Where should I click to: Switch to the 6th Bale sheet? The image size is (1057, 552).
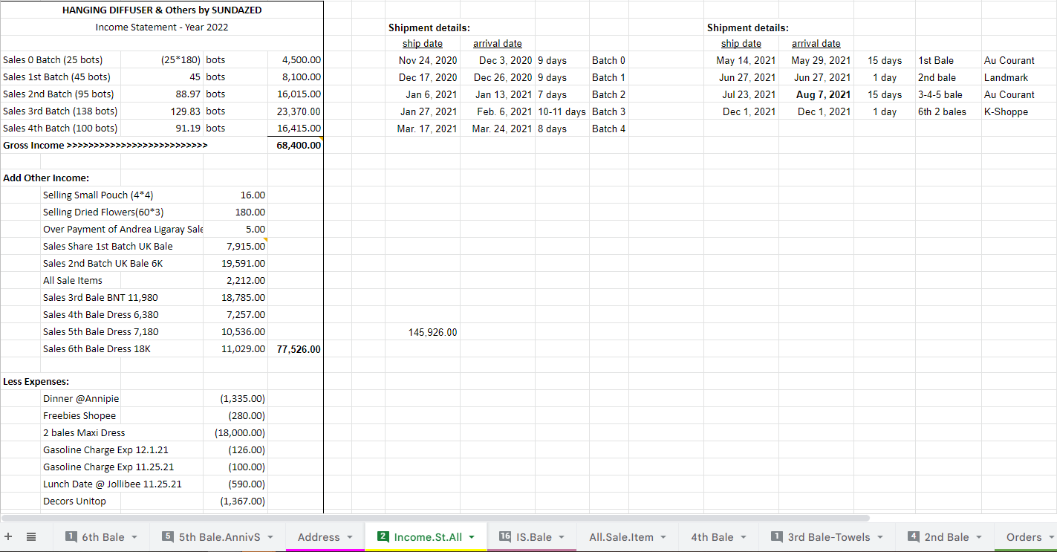click(x=104, y=536)
